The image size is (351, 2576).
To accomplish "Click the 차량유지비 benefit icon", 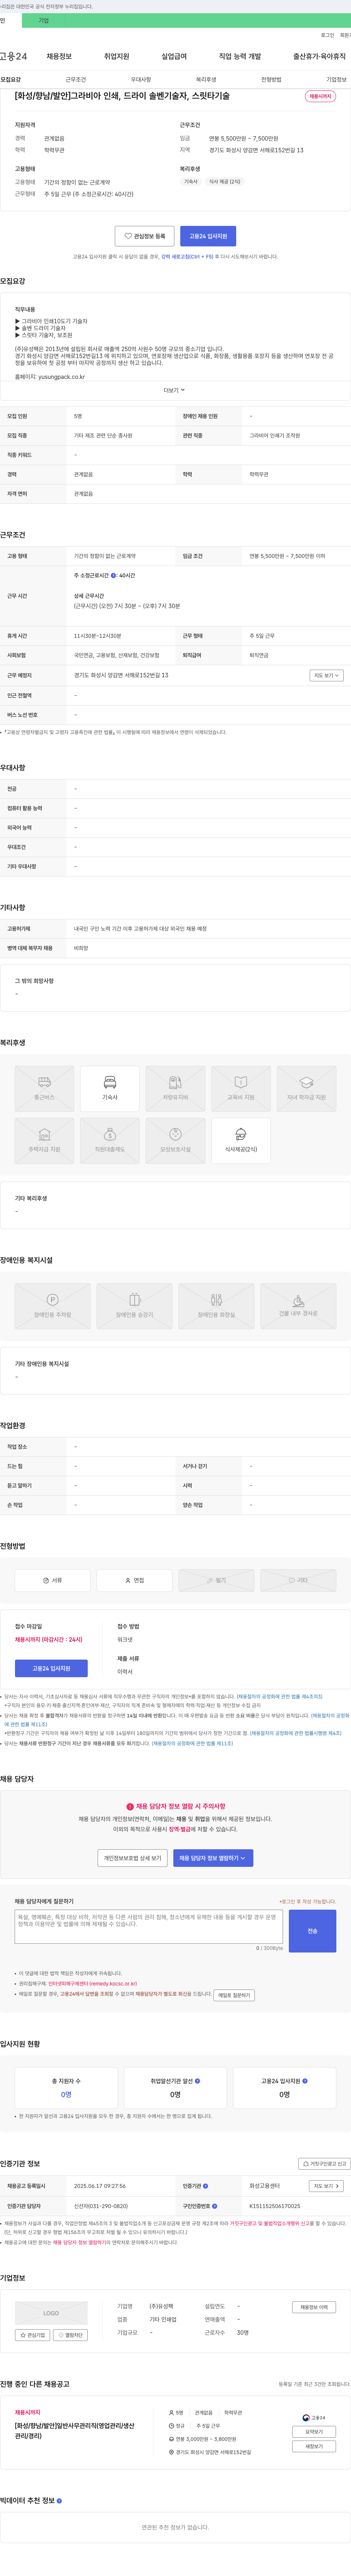I will coord(175,1089).
